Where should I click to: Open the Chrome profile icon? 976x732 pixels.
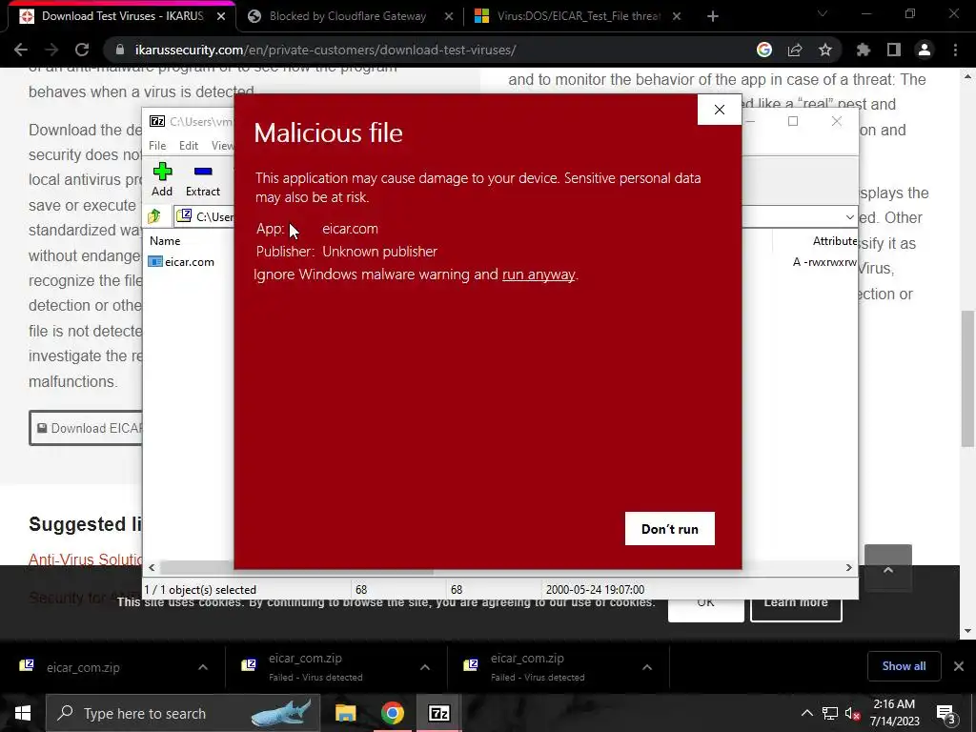(x=925, y=50)
